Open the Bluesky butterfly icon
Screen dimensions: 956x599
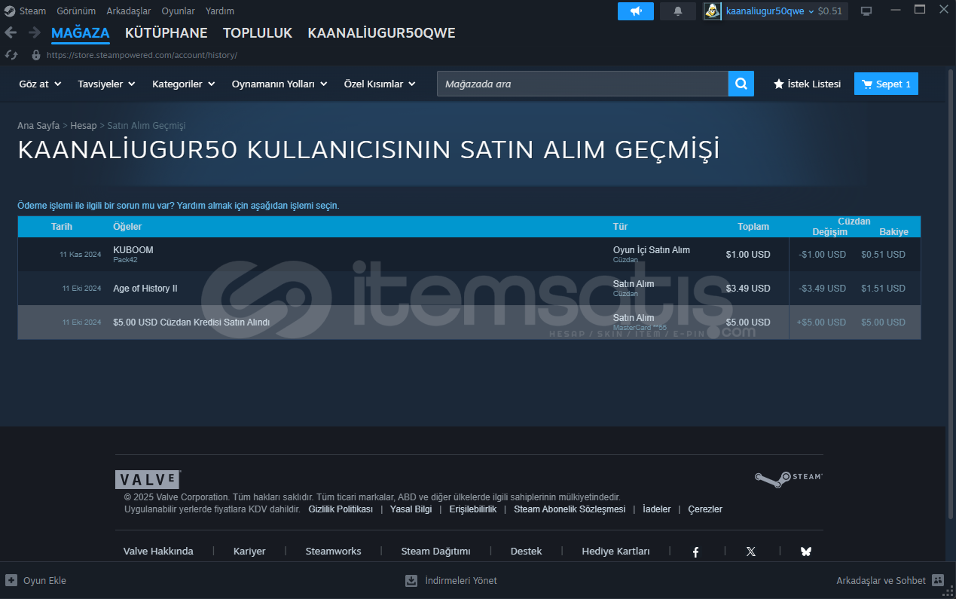click(805, 552)
